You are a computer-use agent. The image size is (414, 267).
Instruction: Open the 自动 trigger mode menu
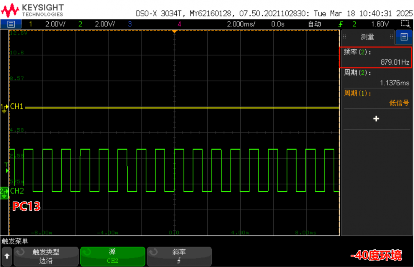(x=314, y=24)
